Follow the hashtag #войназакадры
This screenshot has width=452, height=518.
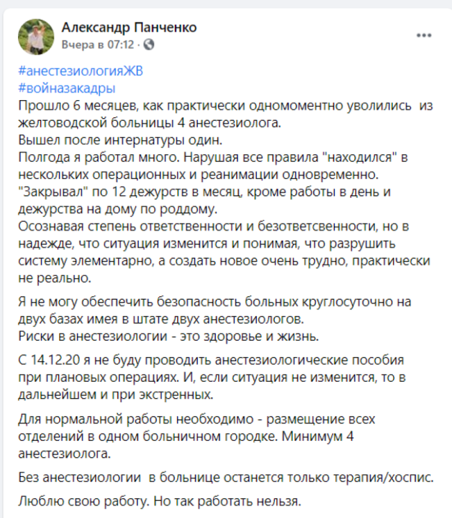(x=67, y=88)
